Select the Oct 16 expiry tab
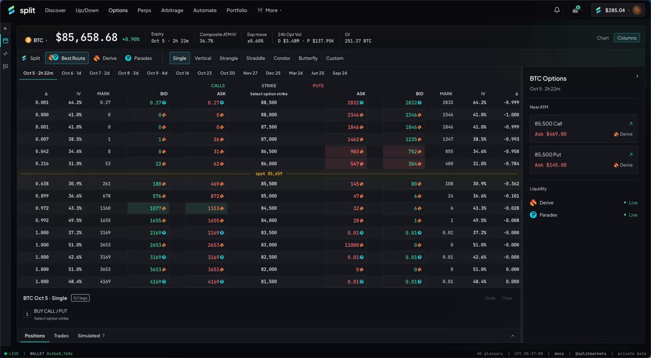The image size is (651, 358). [182, 73]
